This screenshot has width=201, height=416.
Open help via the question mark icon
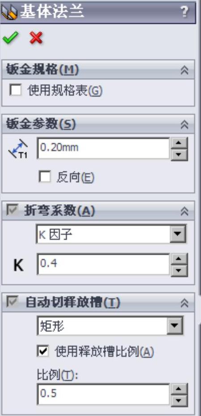click(184, 12)
